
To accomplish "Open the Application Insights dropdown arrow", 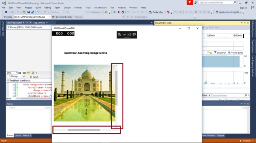I will (241, 12).
